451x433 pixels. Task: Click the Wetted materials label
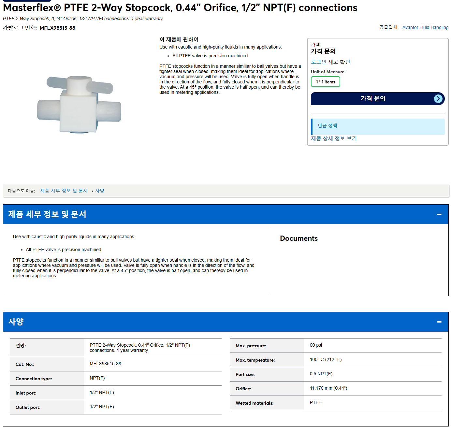(255, 403)
